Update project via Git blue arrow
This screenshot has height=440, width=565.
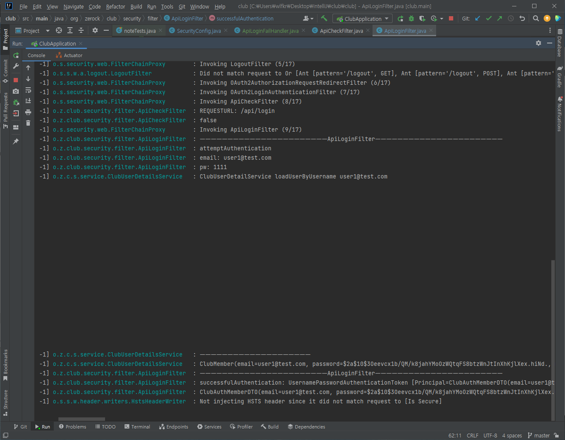(x=478, y=18)
